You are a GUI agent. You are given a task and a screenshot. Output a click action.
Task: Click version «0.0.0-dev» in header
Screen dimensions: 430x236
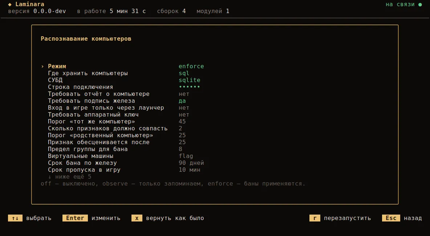50,11
